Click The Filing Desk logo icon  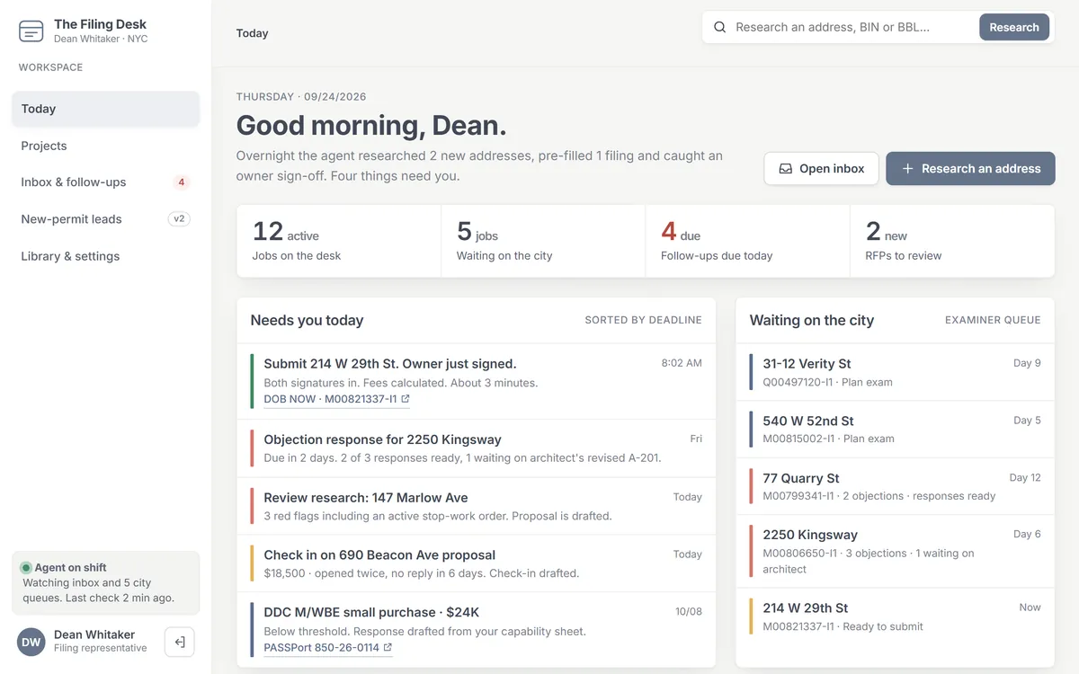[31, 31]
